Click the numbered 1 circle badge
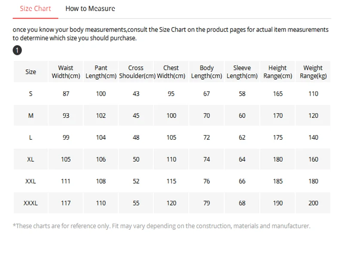 [x=17, y=50]
